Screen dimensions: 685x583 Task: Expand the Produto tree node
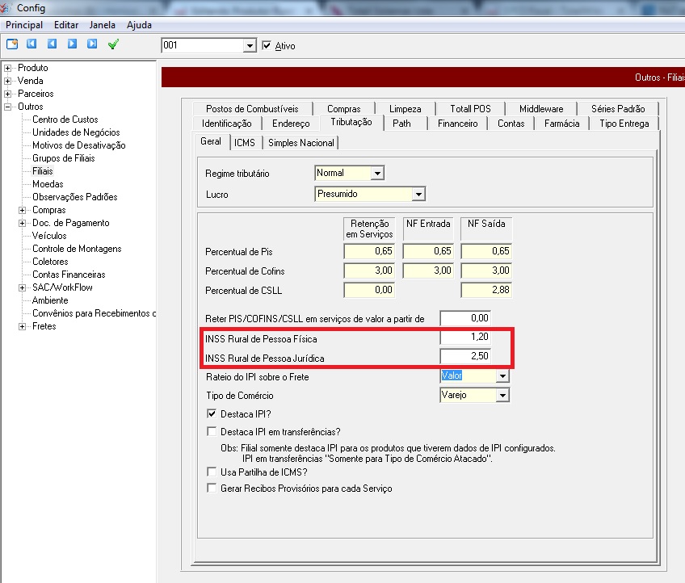tap(7, 68)
